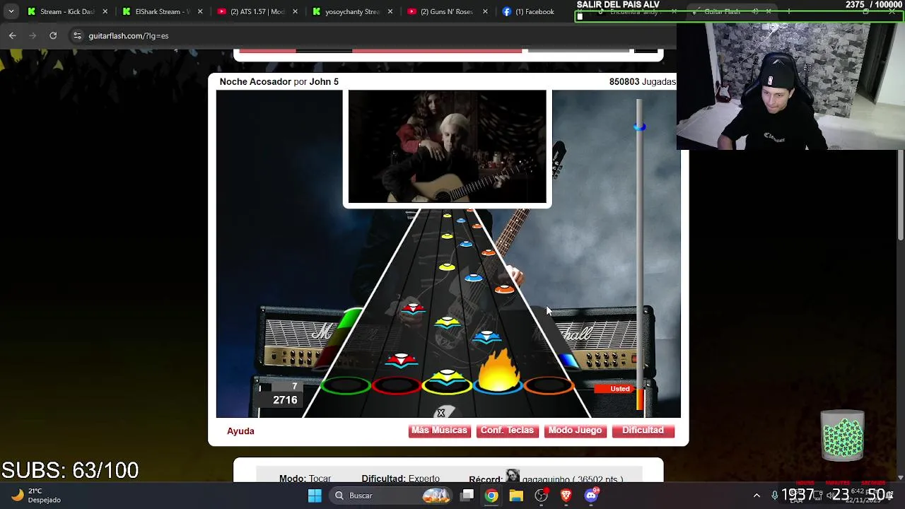This screenshot has width=905, height=509.
Task: Click the 850803 Jugadas play count
Action: click(642, 82)
